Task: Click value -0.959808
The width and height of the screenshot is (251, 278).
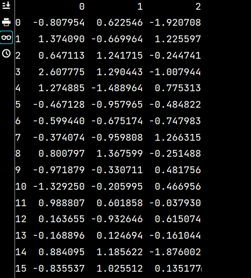Action: [117, 137]
